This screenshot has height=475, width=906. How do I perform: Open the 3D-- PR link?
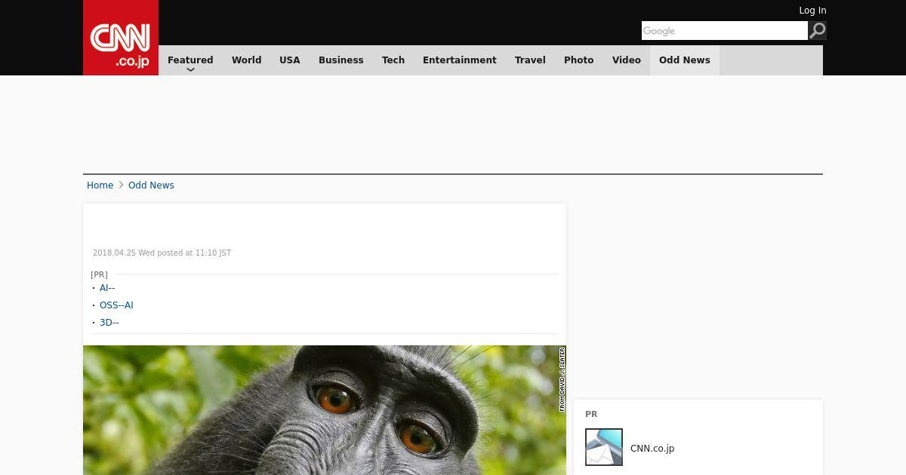tap(109, 323)
